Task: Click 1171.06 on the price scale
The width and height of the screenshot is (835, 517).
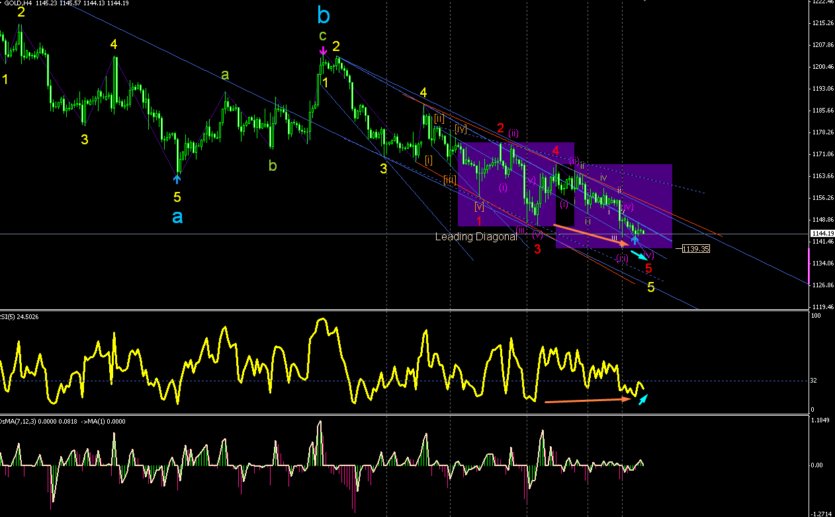Action: tap(822, 154)
